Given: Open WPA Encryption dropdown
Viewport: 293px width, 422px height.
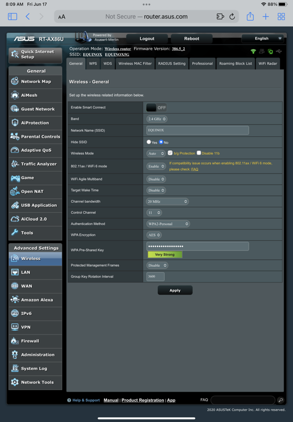Looking at the screenshot, I should tap(154, 235).
